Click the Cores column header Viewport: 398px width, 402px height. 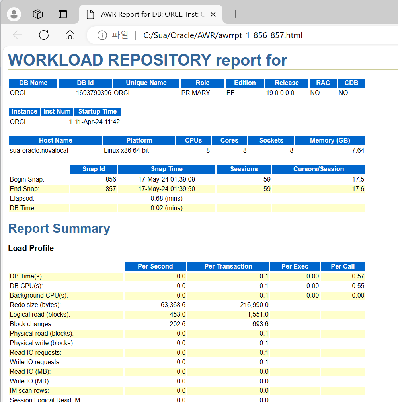230,141
